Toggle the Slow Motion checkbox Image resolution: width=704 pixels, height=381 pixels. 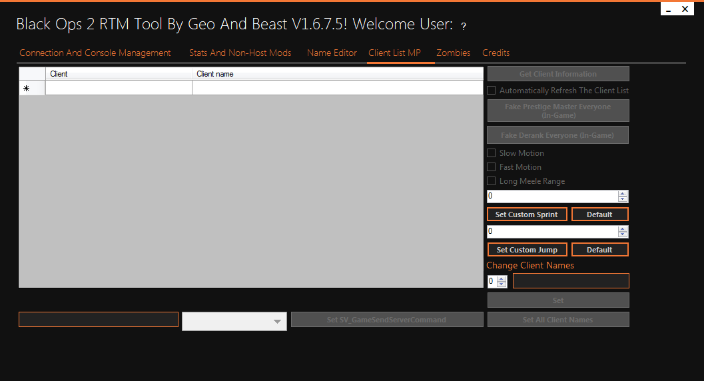point(492,153)
